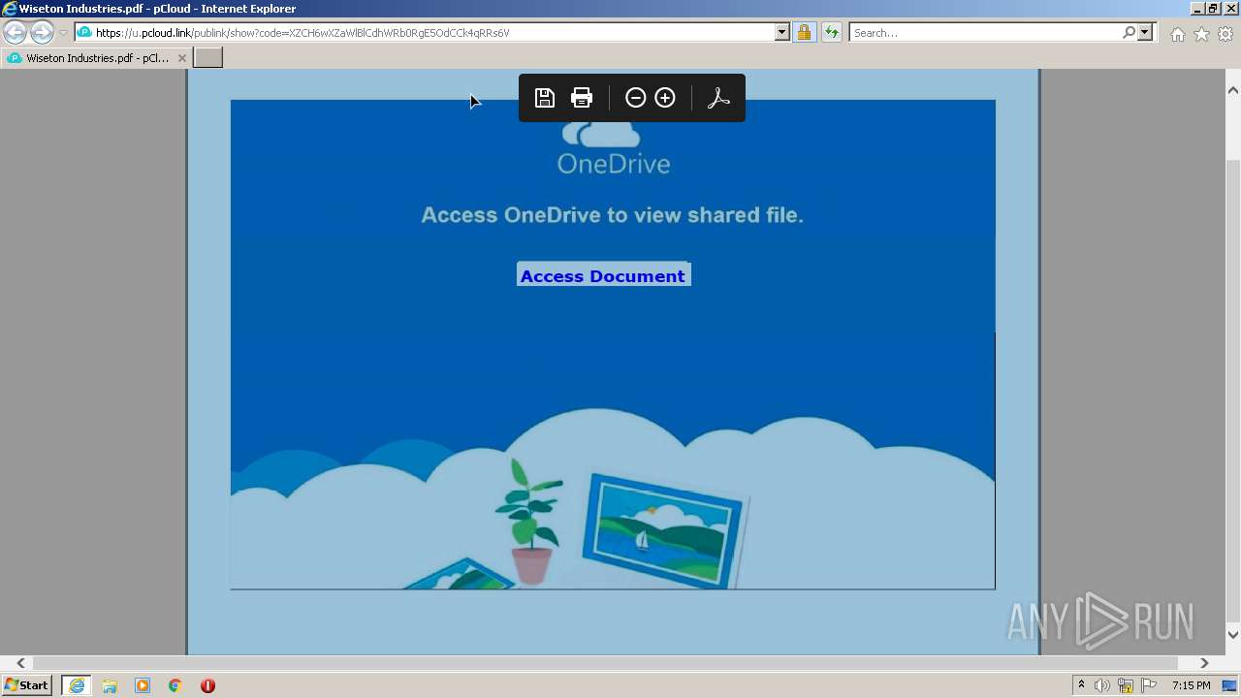1241x698 pixels.
Task: Open the recent pages dropdown arrow
Action: pos(63,33)
